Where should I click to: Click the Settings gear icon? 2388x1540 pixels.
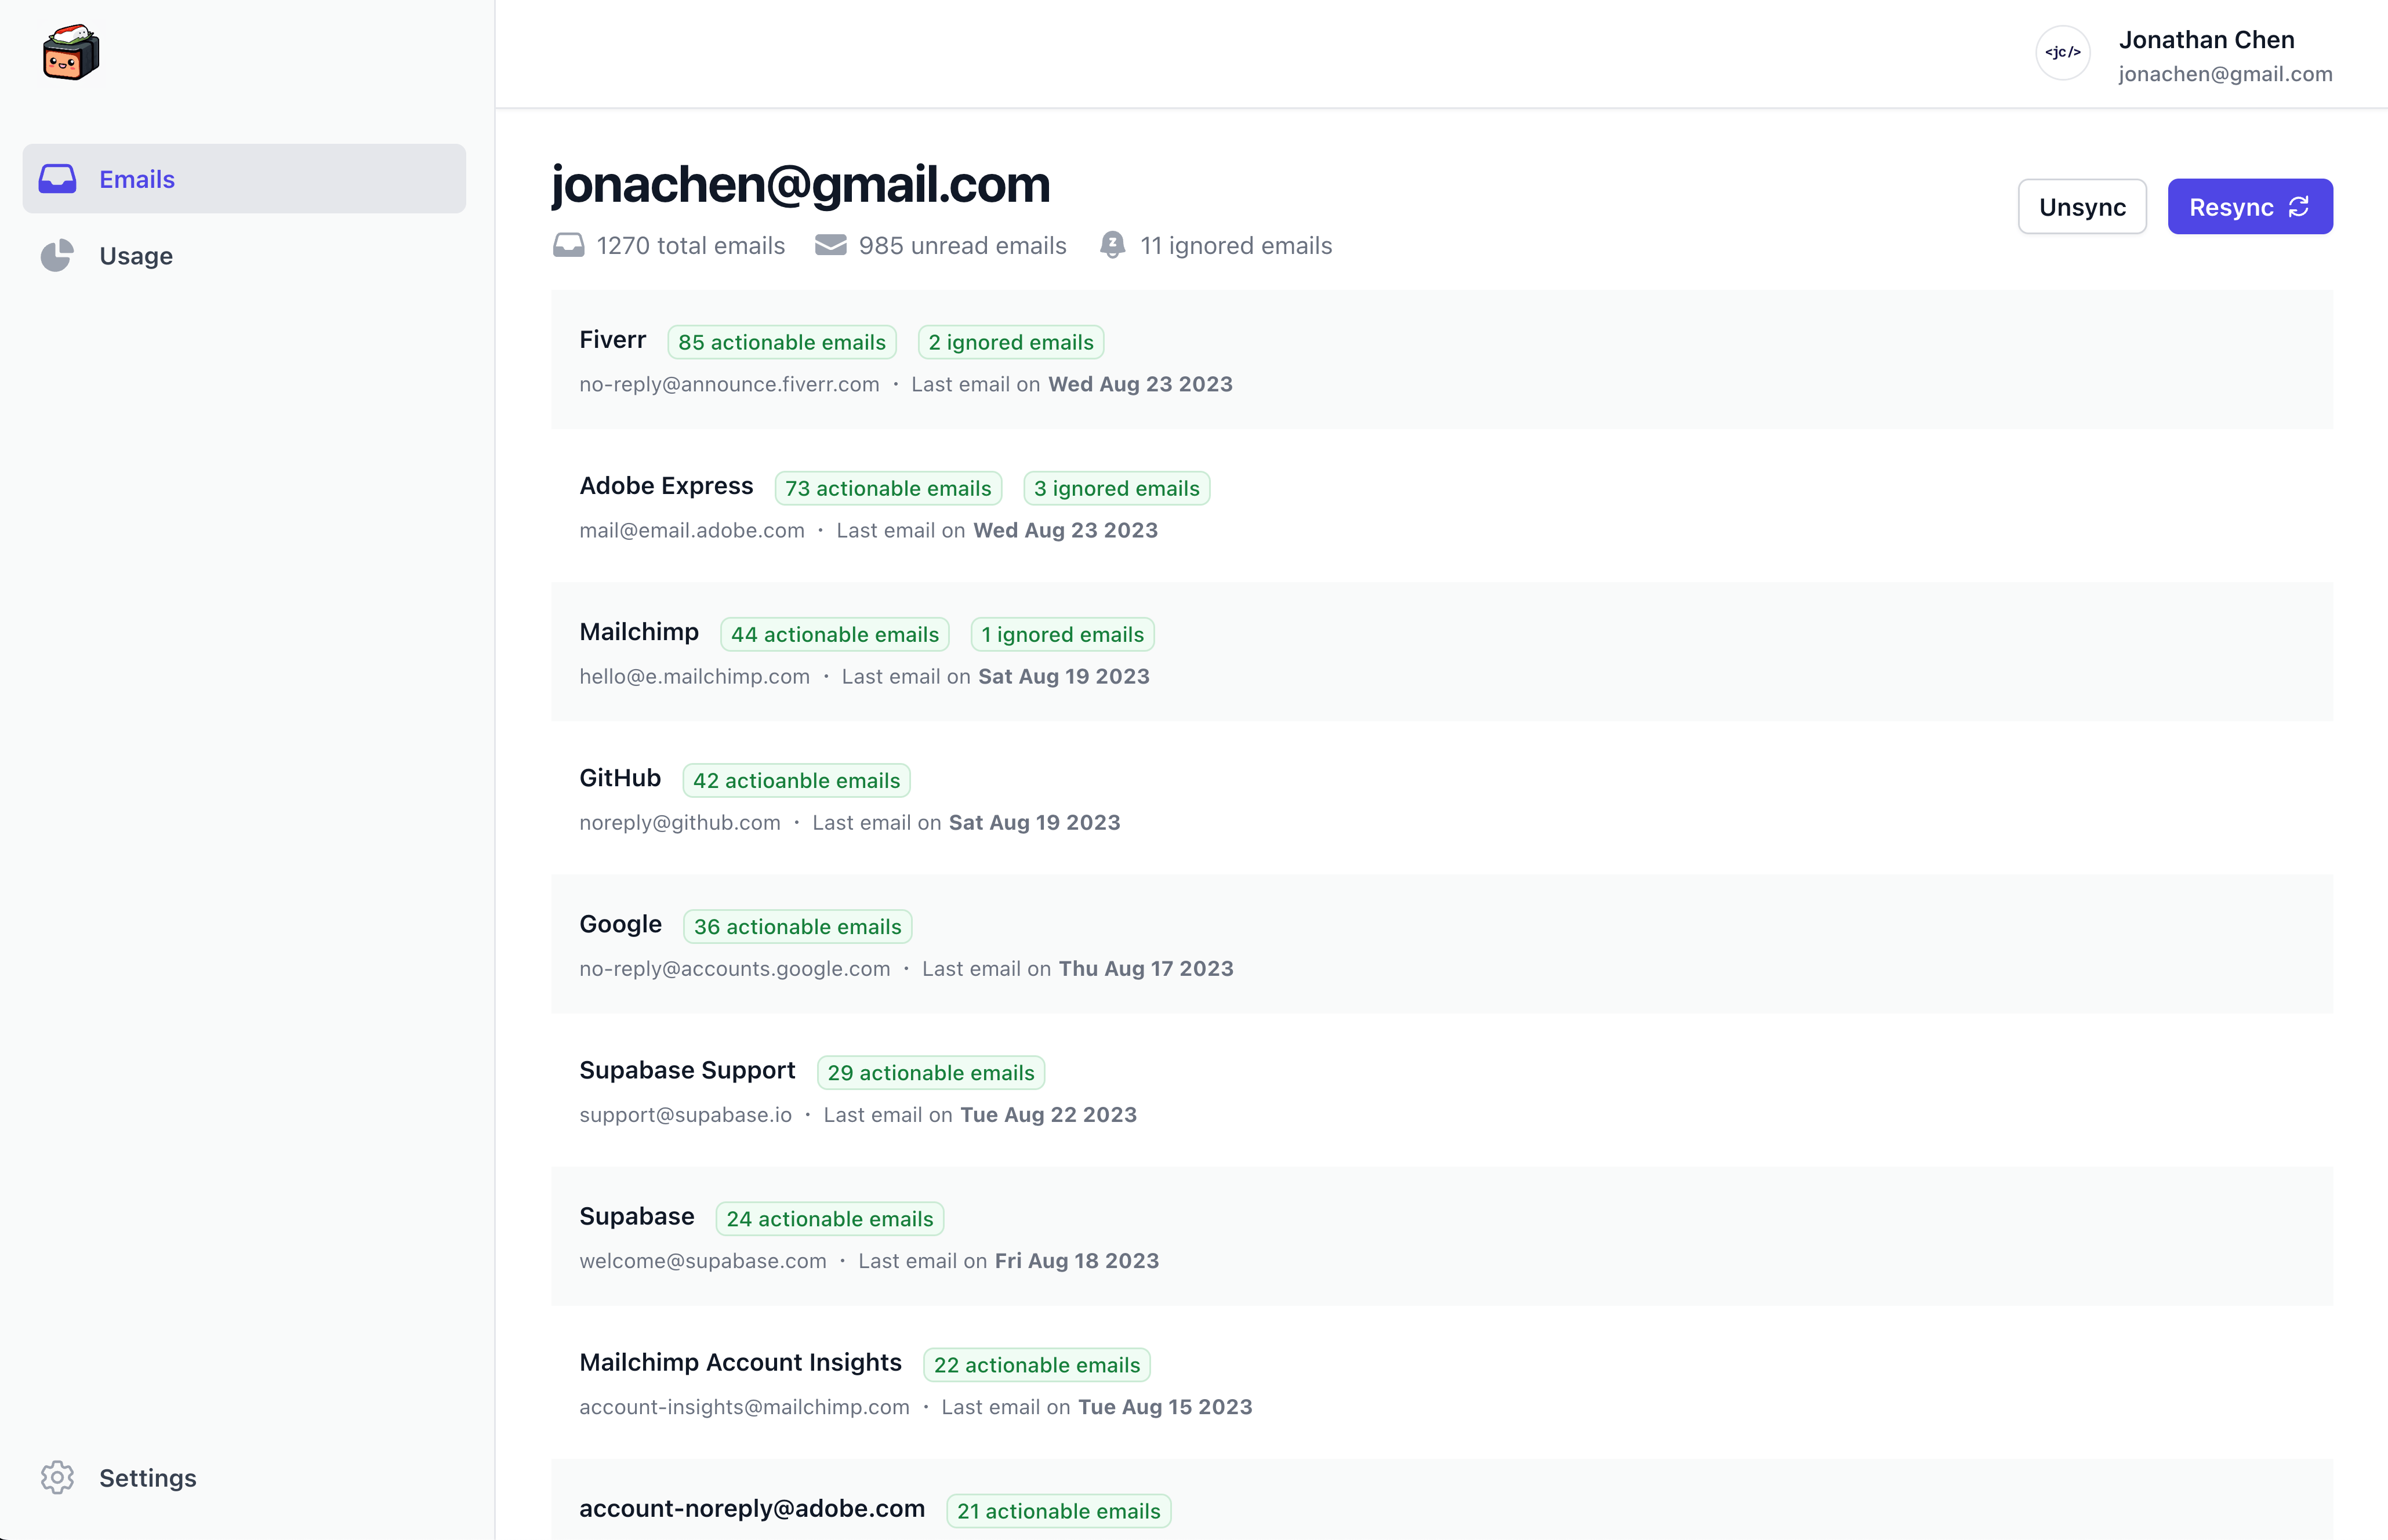pyautogui.click(x=57, y=1477)
